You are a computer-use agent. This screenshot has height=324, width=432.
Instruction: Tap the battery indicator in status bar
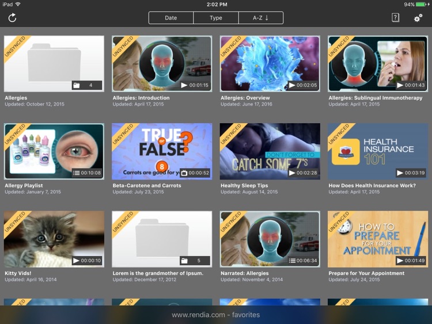(x=420, y=5)
